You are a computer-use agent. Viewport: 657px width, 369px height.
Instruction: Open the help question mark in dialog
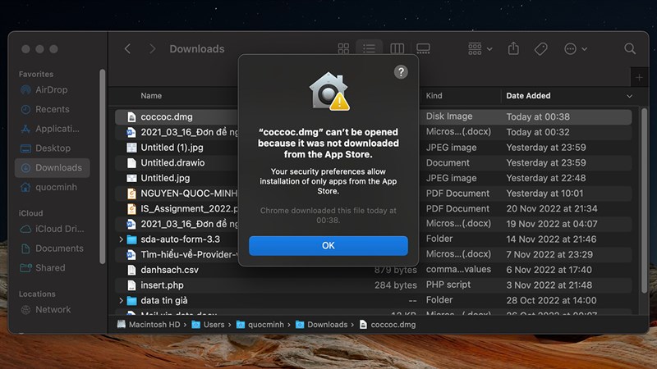pos(401,72)
